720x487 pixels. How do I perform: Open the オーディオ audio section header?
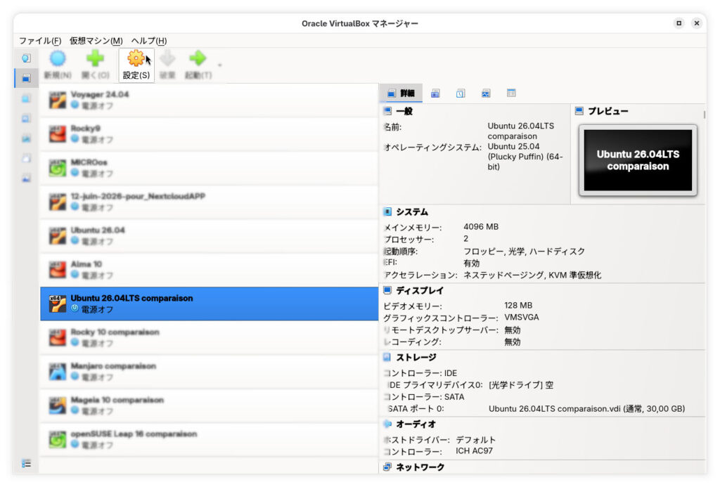point(416,424)
